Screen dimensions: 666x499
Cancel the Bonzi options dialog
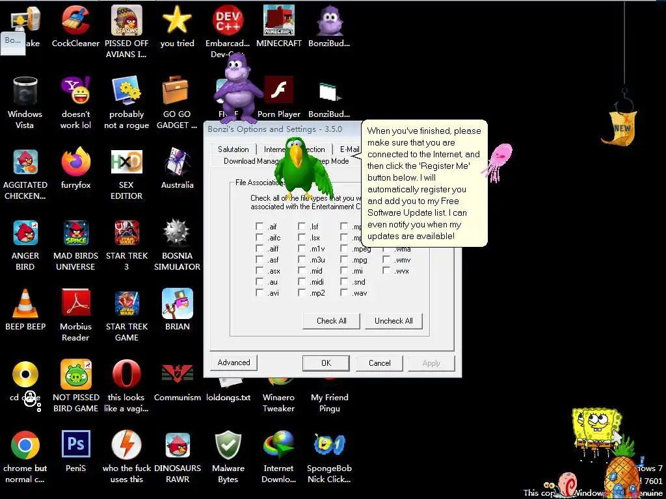tap(379, 363)
